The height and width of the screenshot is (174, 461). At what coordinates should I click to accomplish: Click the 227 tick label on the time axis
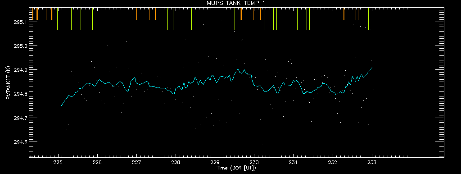(x=137, y=163)
